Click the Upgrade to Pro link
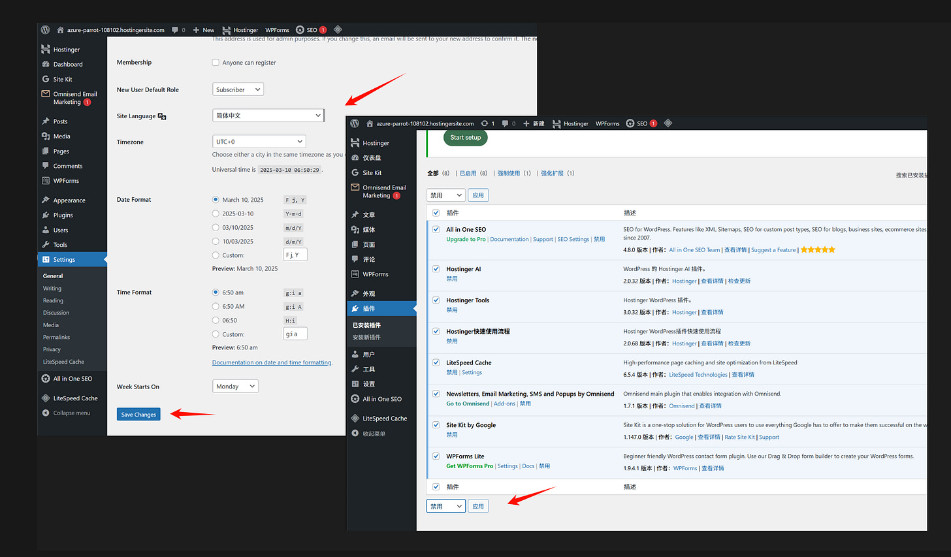Viewport: 951px width, 557px height. click(466, 239)
